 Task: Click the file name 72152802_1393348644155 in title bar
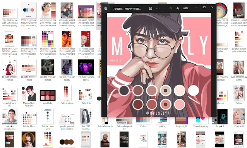pos(127,9)
